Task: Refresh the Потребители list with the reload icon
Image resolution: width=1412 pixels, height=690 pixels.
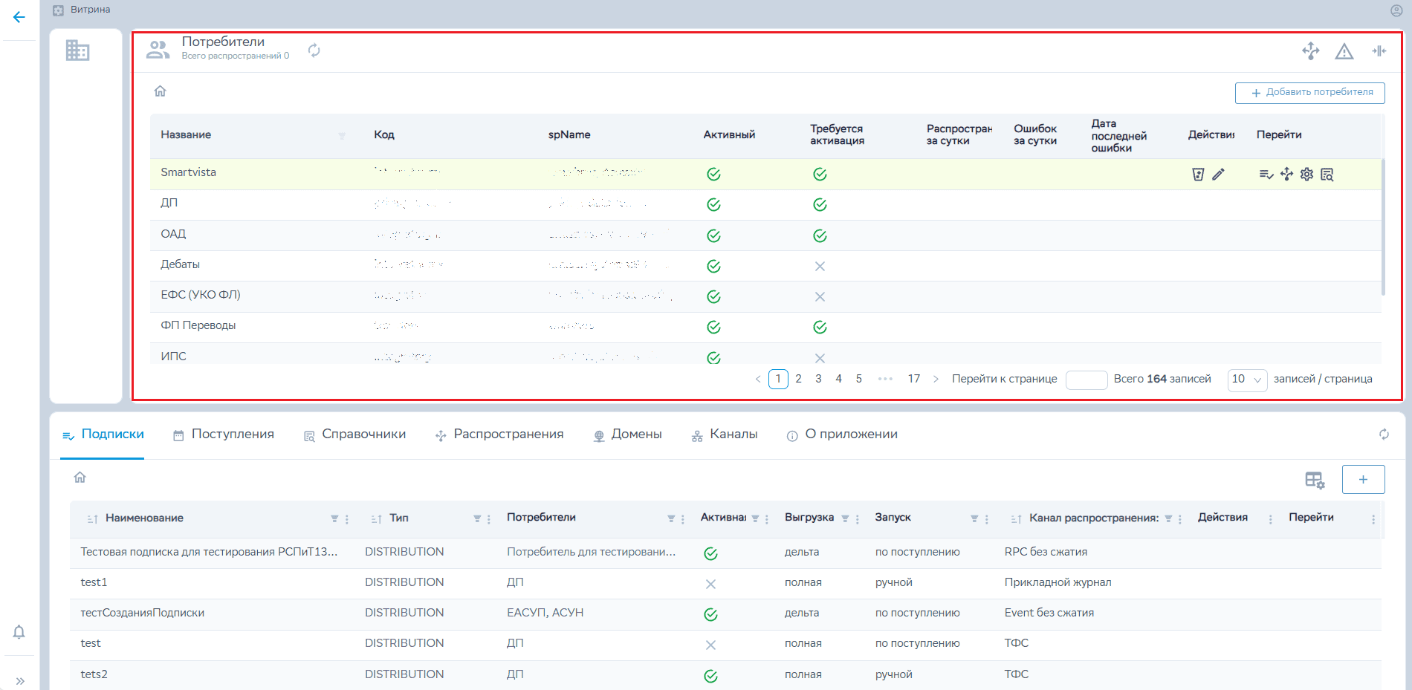Action: point(314,51)
